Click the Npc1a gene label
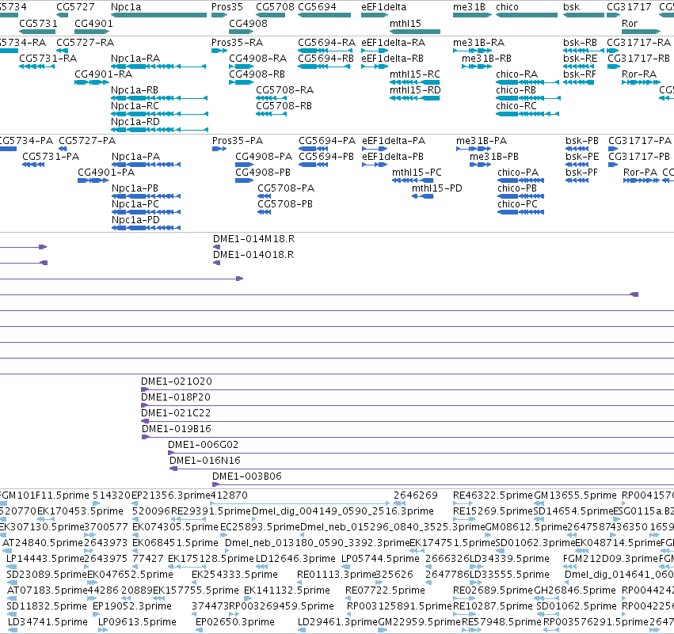 [x=126, y=7]
